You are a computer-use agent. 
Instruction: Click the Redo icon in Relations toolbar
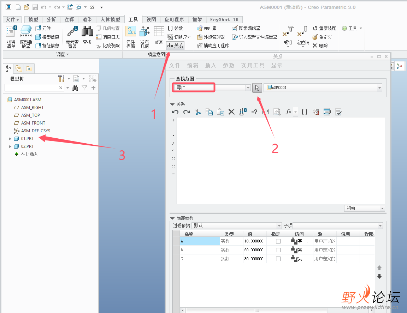click(x=187, y=112)
